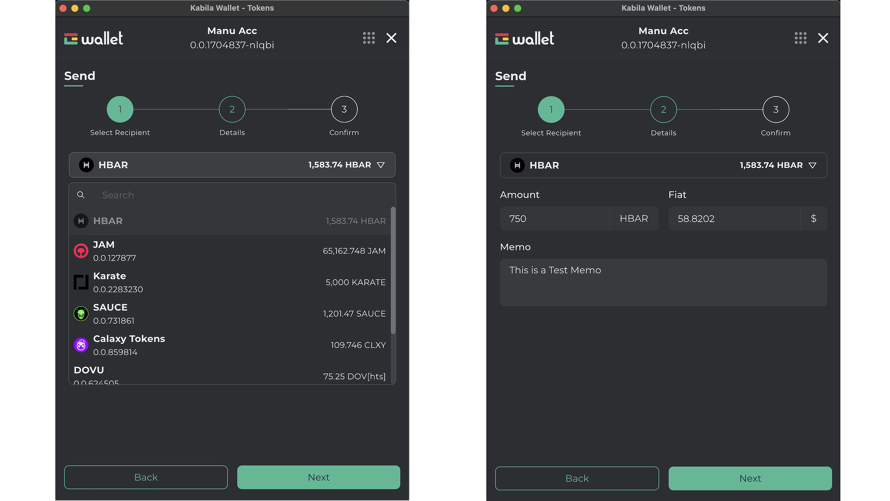Open the apps grid menu in left wallet
This screenshot has height=501, width=890.
pos(369,38)
